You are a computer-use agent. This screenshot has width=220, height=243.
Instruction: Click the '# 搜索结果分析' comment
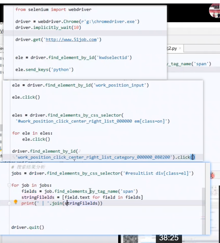[x=28, y=167]
